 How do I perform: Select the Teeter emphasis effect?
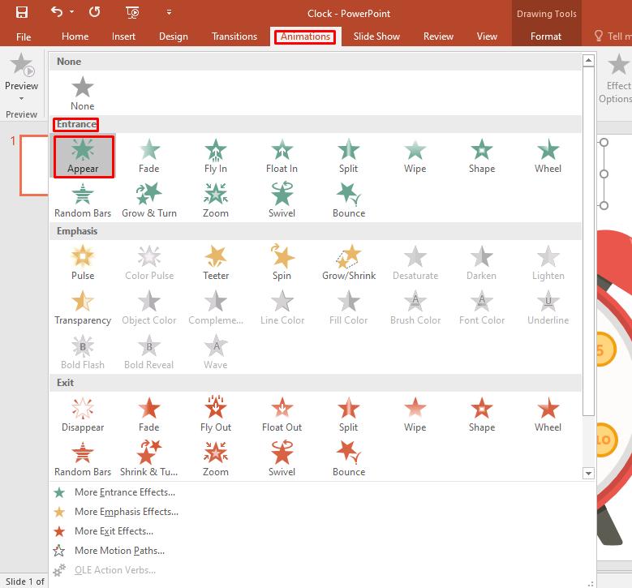[x=216, y=263]
